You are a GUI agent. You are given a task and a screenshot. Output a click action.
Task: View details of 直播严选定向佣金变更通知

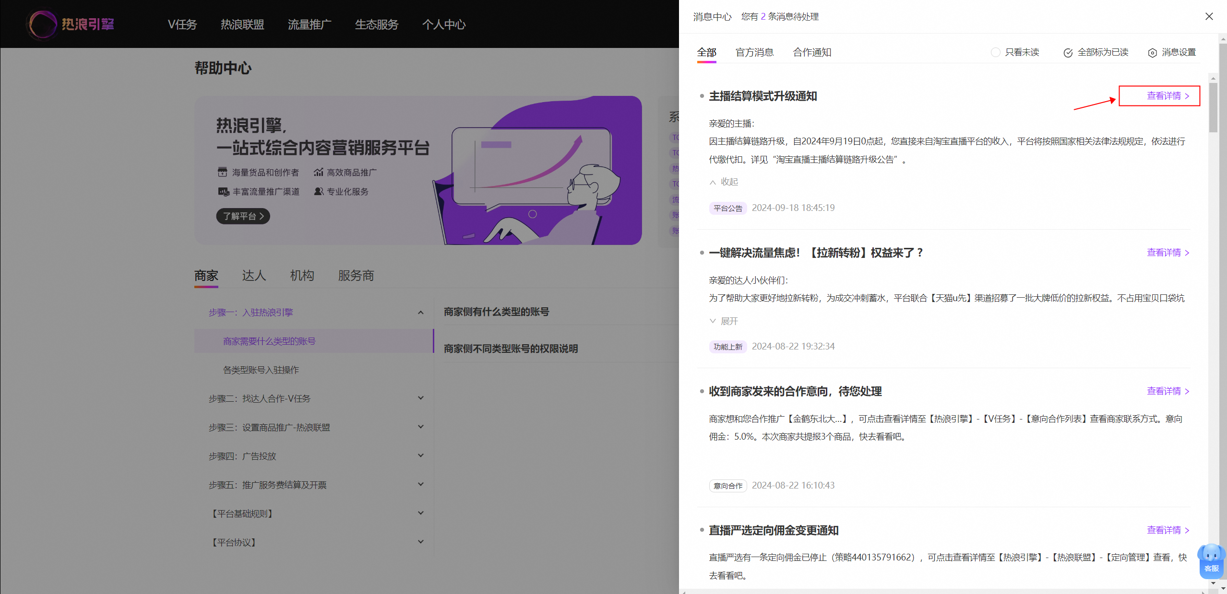(1168, 530)
